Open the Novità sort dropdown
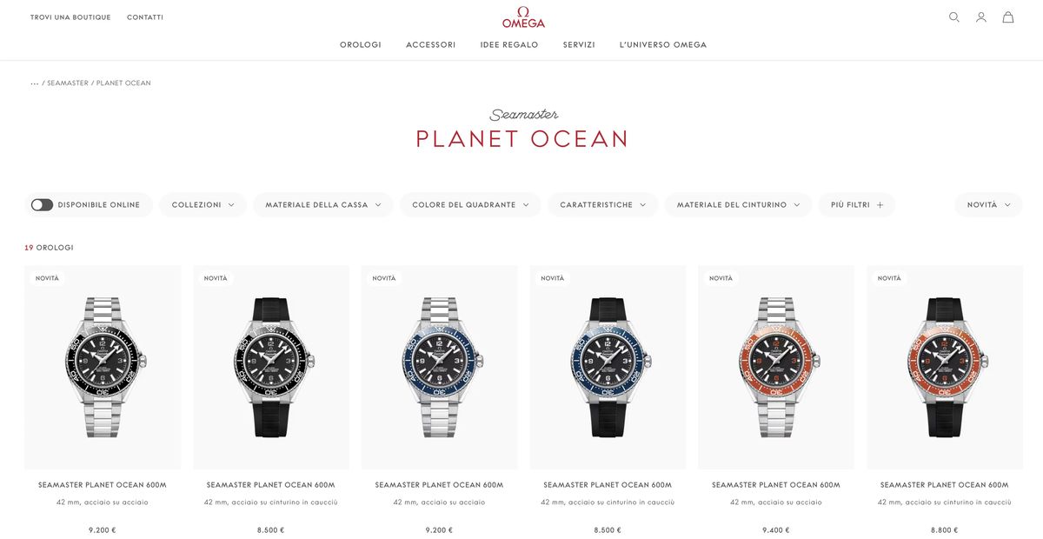 (x=989, y=205)
